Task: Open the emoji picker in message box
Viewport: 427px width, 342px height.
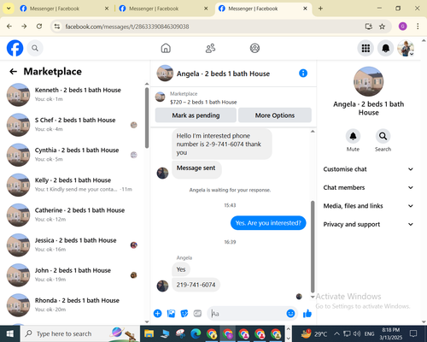Action: [x=290, y=314]
